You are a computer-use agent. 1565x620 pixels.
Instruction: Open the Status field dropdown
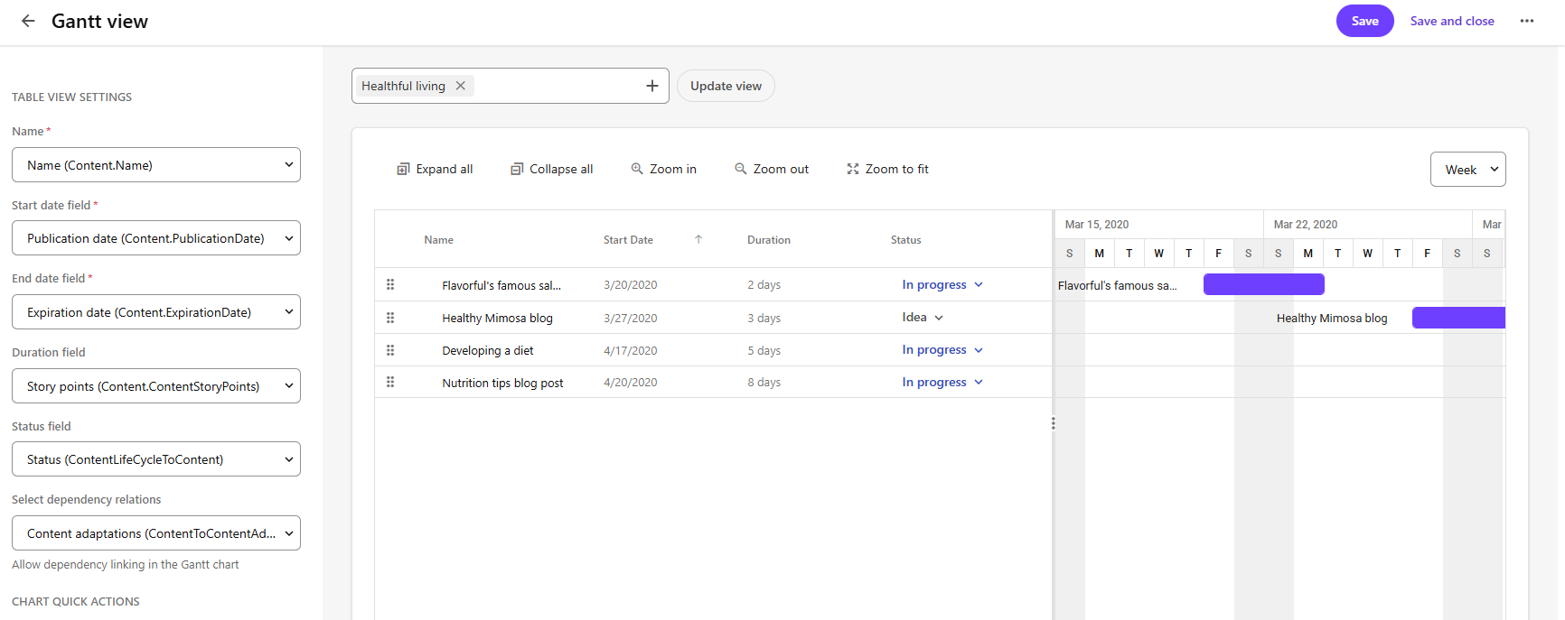point(156,459)
